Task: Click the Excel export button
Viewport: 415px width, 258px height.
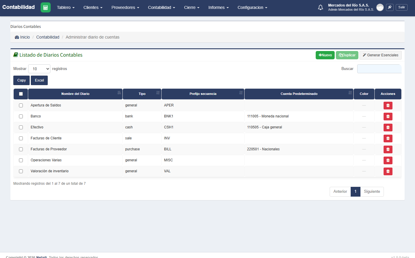Action: (39, 80)
